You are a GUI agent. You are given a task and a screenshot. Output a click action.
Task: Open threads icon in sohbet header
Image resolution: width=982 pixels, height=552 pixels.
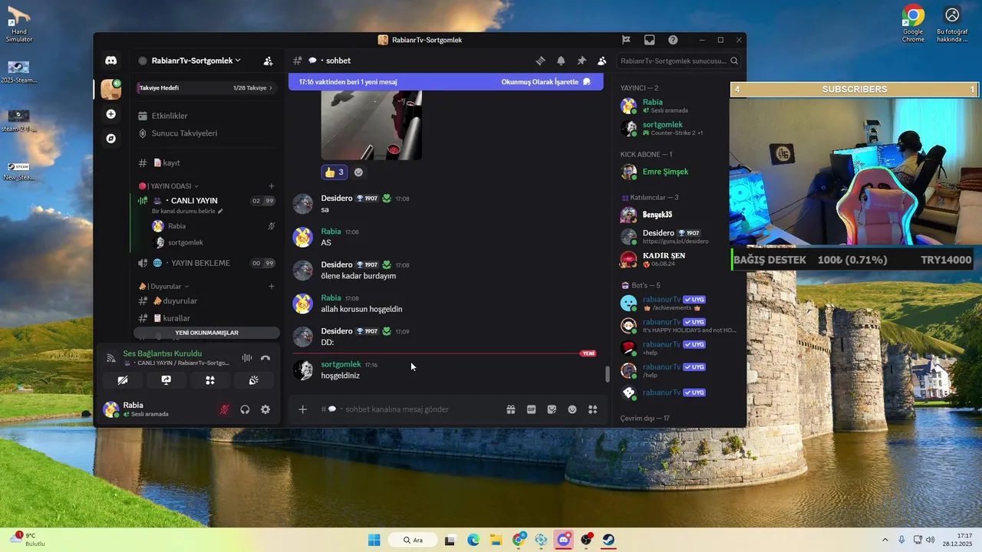click(x=540, y=61)
